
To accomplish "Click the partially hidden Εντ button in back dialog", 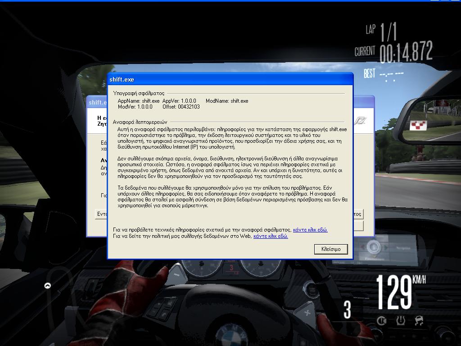I will (x=101, y=214).
